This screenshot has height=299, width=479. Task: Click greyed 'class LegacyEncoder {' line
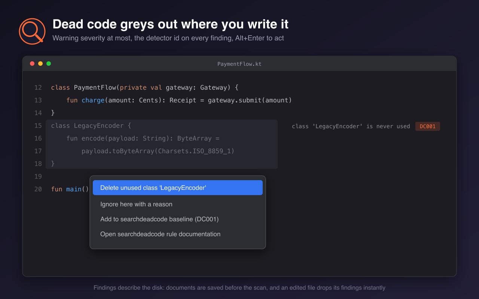[91, 126]
